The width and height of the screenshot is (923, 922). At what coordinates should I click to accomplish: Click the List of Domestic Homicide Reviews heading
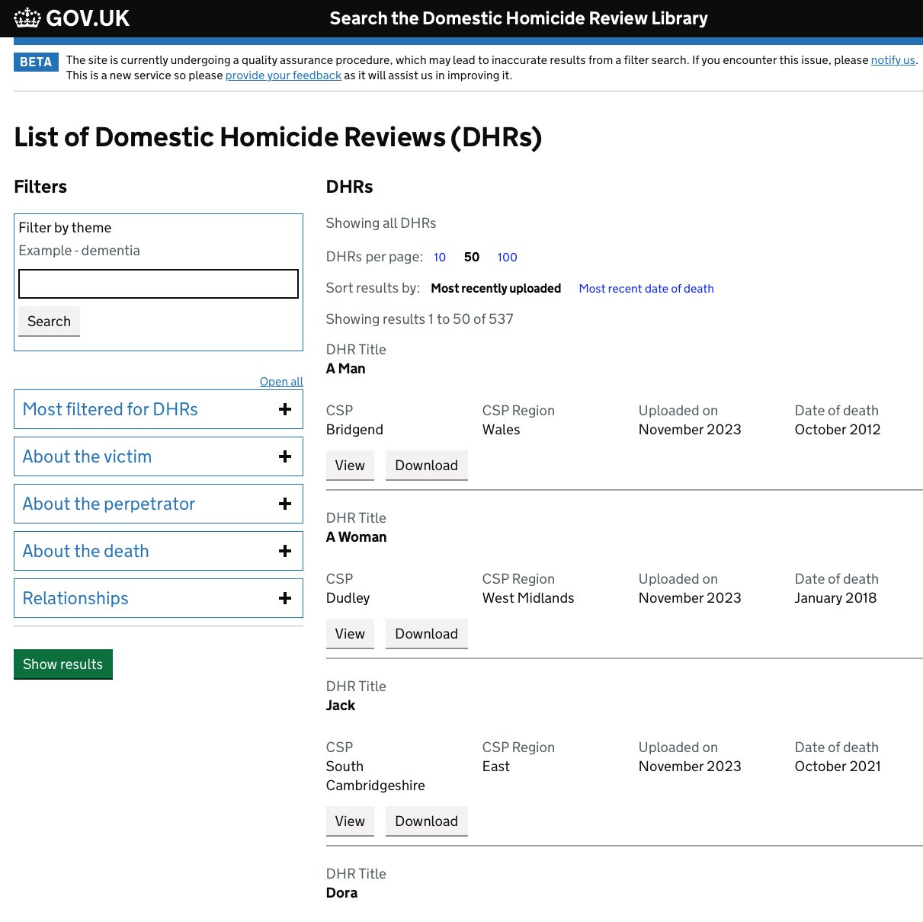pos(278,137)
